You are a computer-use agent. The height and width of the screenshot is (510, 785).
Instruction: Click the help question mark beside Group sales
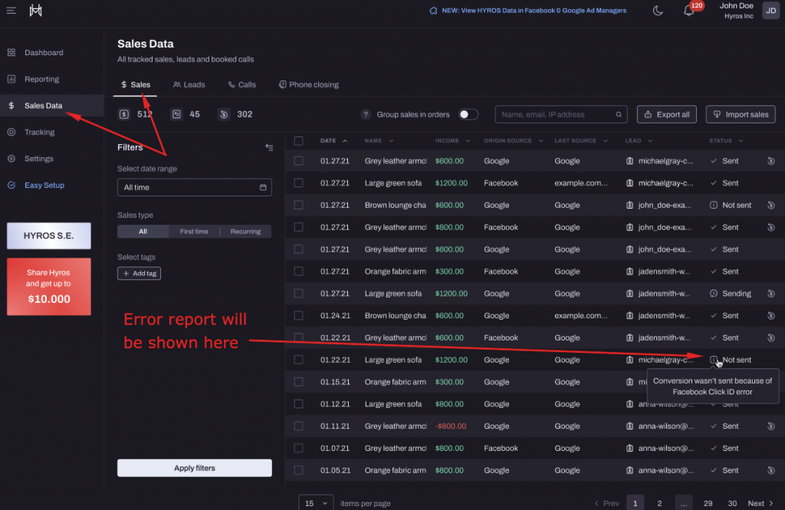pyautogui.click(x=366, y=115)
